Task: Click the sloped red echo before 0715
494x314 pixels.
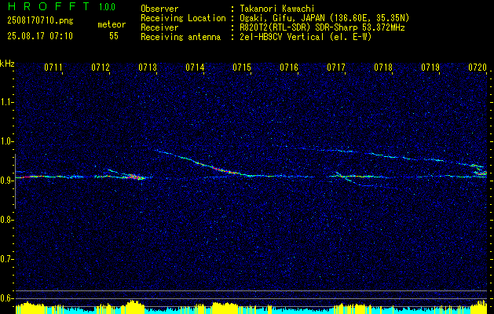Action: (x=223, y=170)
